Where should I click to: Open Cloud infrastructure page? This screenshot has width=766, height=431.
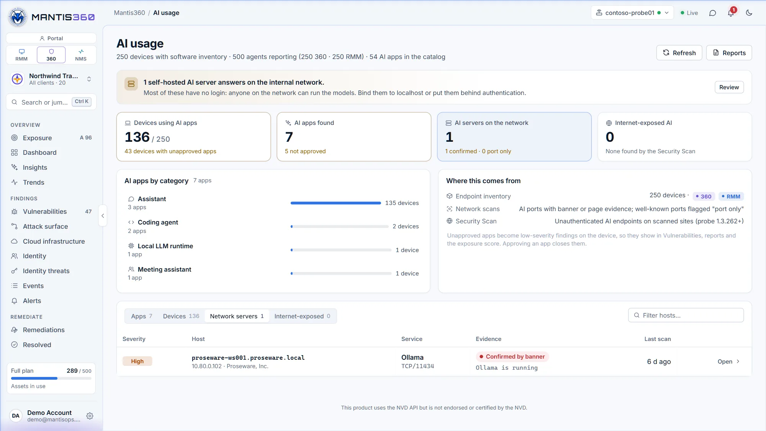(x=51, y=241)
